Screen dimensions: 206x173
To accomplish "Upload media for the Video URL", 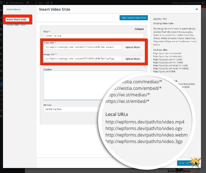I will coord(133,47).
